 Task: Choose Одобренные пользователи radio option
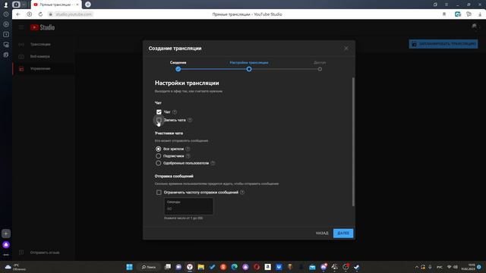click(159, 163)
